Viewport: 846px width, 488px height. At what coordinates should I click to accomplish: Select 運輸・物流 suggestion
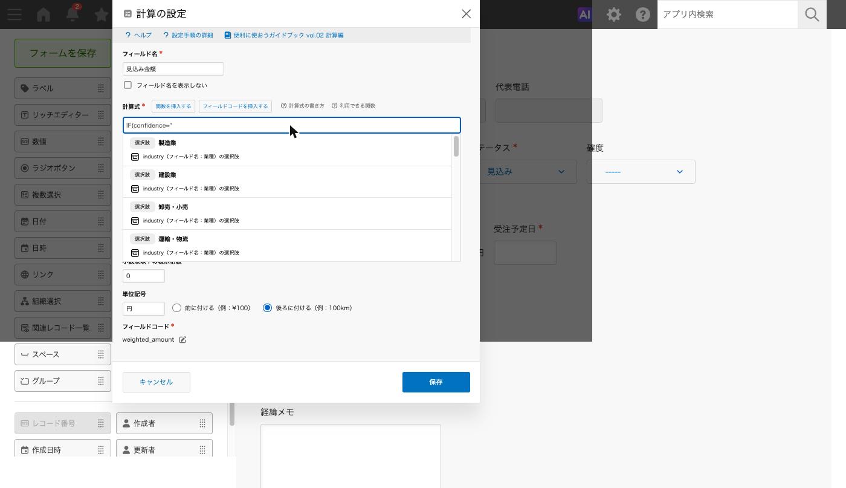click(287, 246)
